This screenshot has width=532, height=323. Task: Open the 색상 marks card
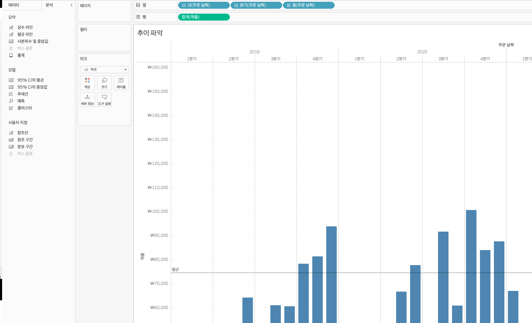(87, 83)
